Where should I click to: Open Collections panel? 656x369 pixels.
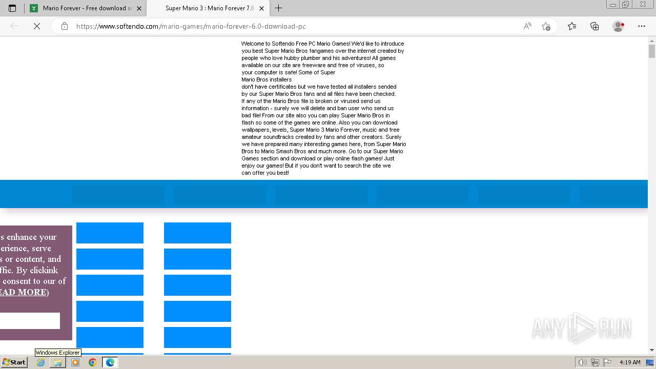(594, 26)
